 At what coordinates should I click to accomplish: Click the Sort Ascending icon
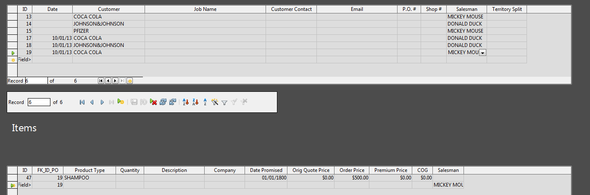(x=186, y=102)
